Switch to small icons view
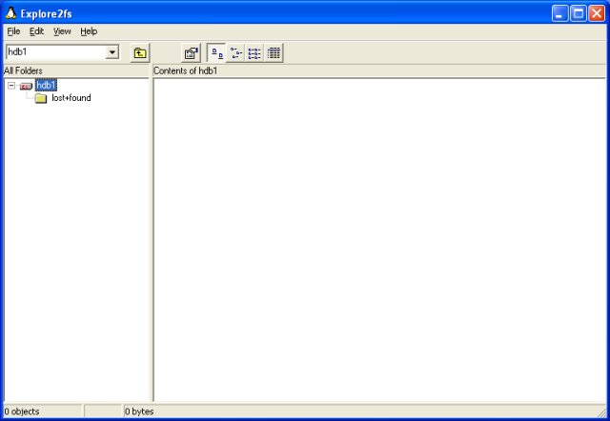Screen dimensions: 610x421 click(x=235, y=52)
